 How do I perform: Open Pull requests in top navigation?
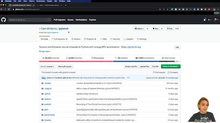[59, 20]
